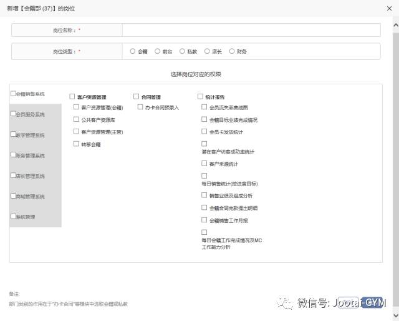Check the 会籍销售系统 checkbox

[13, 94]
